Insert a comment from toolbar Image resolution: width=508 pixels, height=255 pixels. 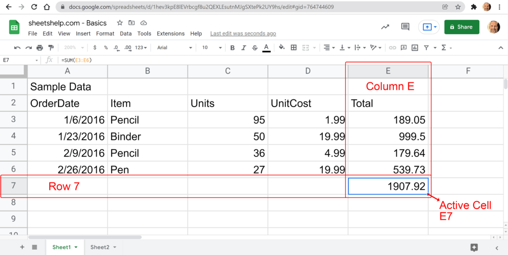pos(403,48)
